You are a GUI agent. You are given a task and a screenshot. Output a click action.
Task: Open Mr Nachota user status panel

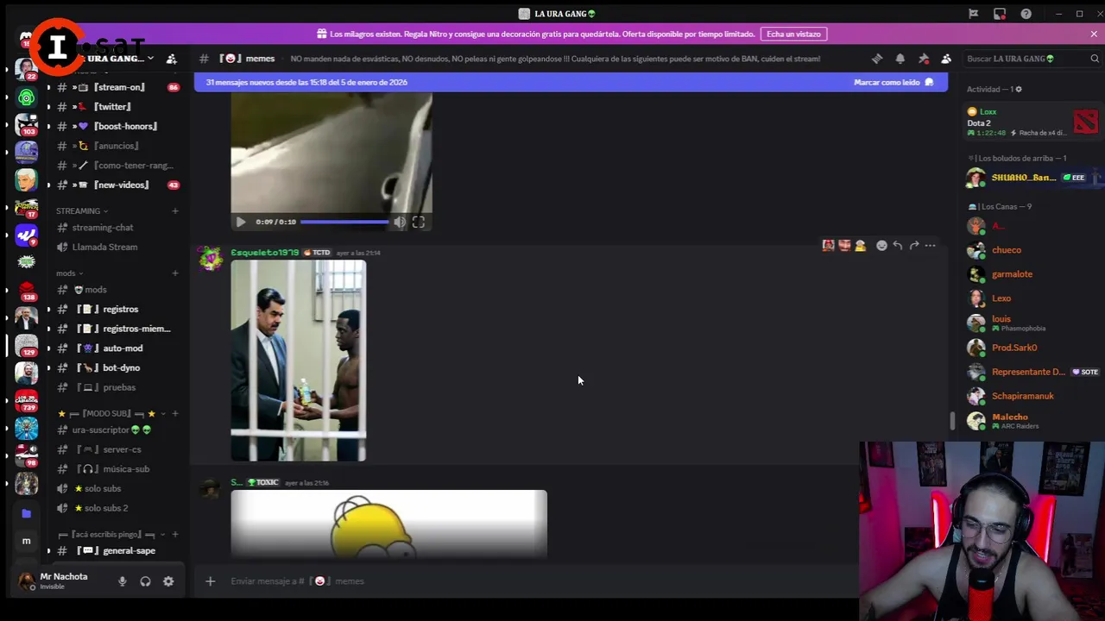click(x=62, y=580)
